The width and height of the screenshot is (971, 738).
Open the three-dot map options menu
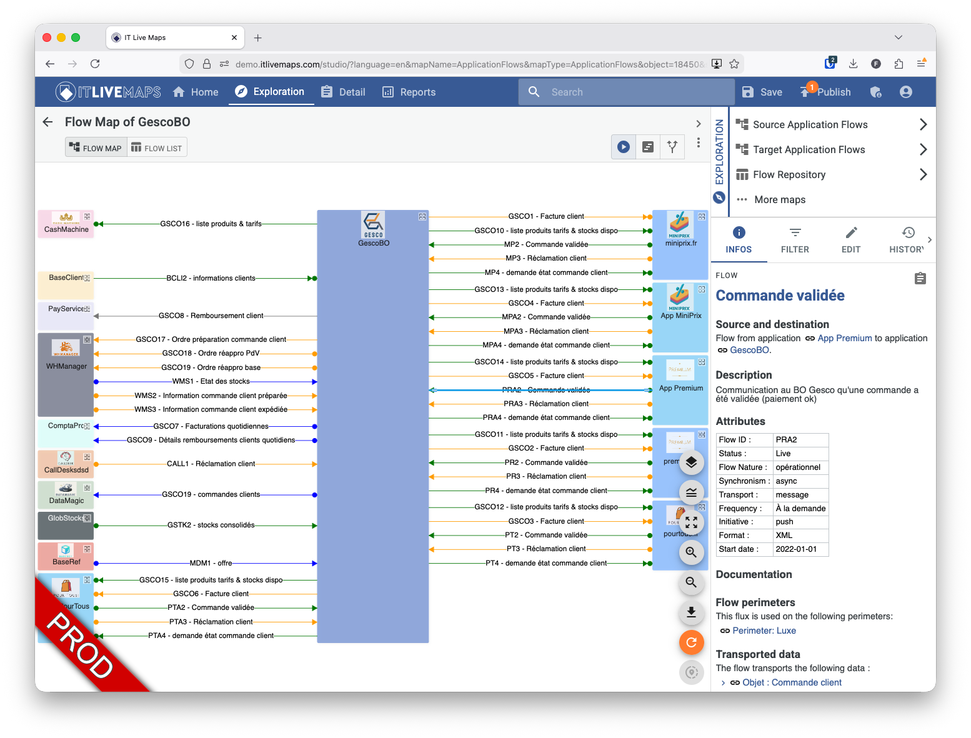click(699, 143)
